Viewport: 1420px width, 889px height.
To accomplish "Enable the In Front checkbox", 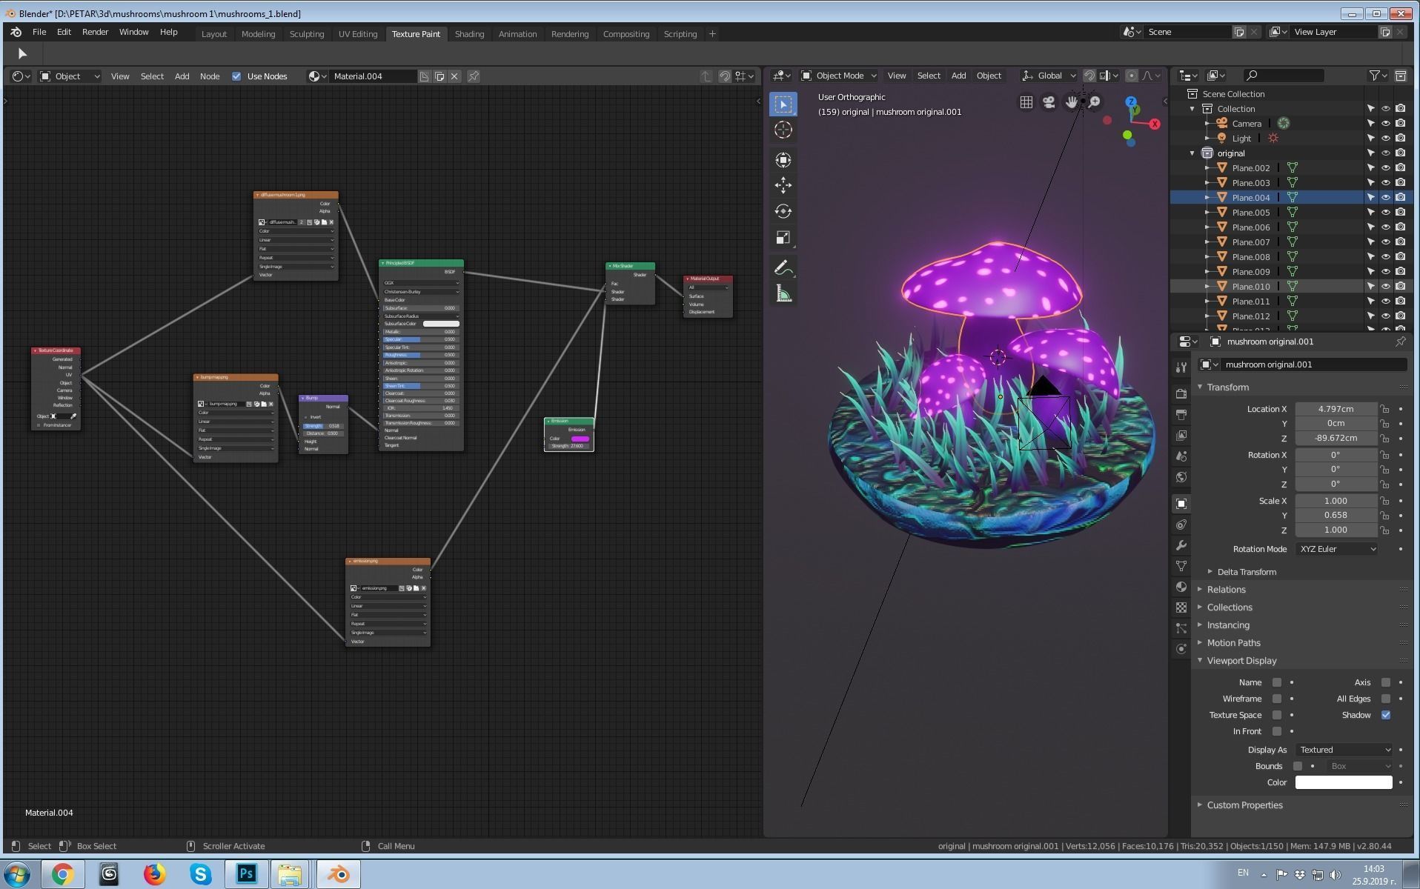I will [1277, 731].
